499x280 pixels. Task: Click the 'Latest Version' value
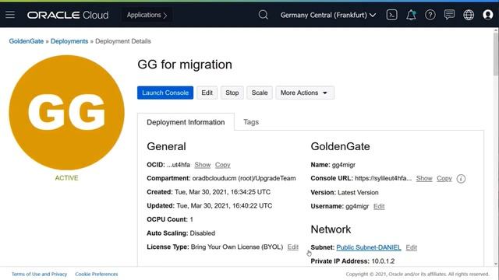tap(358, 192)
